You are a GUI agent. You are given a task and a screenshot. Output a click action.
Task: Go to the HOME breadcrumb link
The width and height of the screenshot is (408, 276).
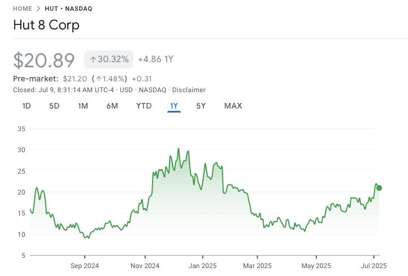pos(23,8)
